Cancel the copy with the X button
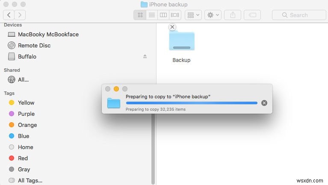The image size is (328, 185). [x=264, y=103]
